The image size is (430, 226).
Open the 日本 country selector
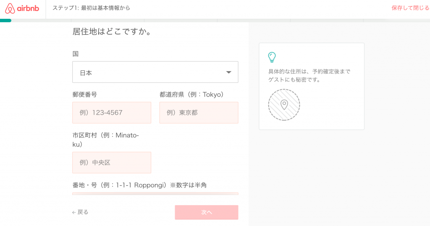point(155,72)
